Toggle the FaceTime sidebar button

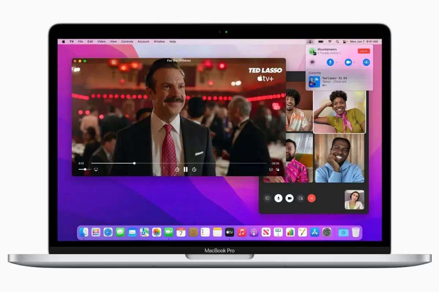click(267, 198)
